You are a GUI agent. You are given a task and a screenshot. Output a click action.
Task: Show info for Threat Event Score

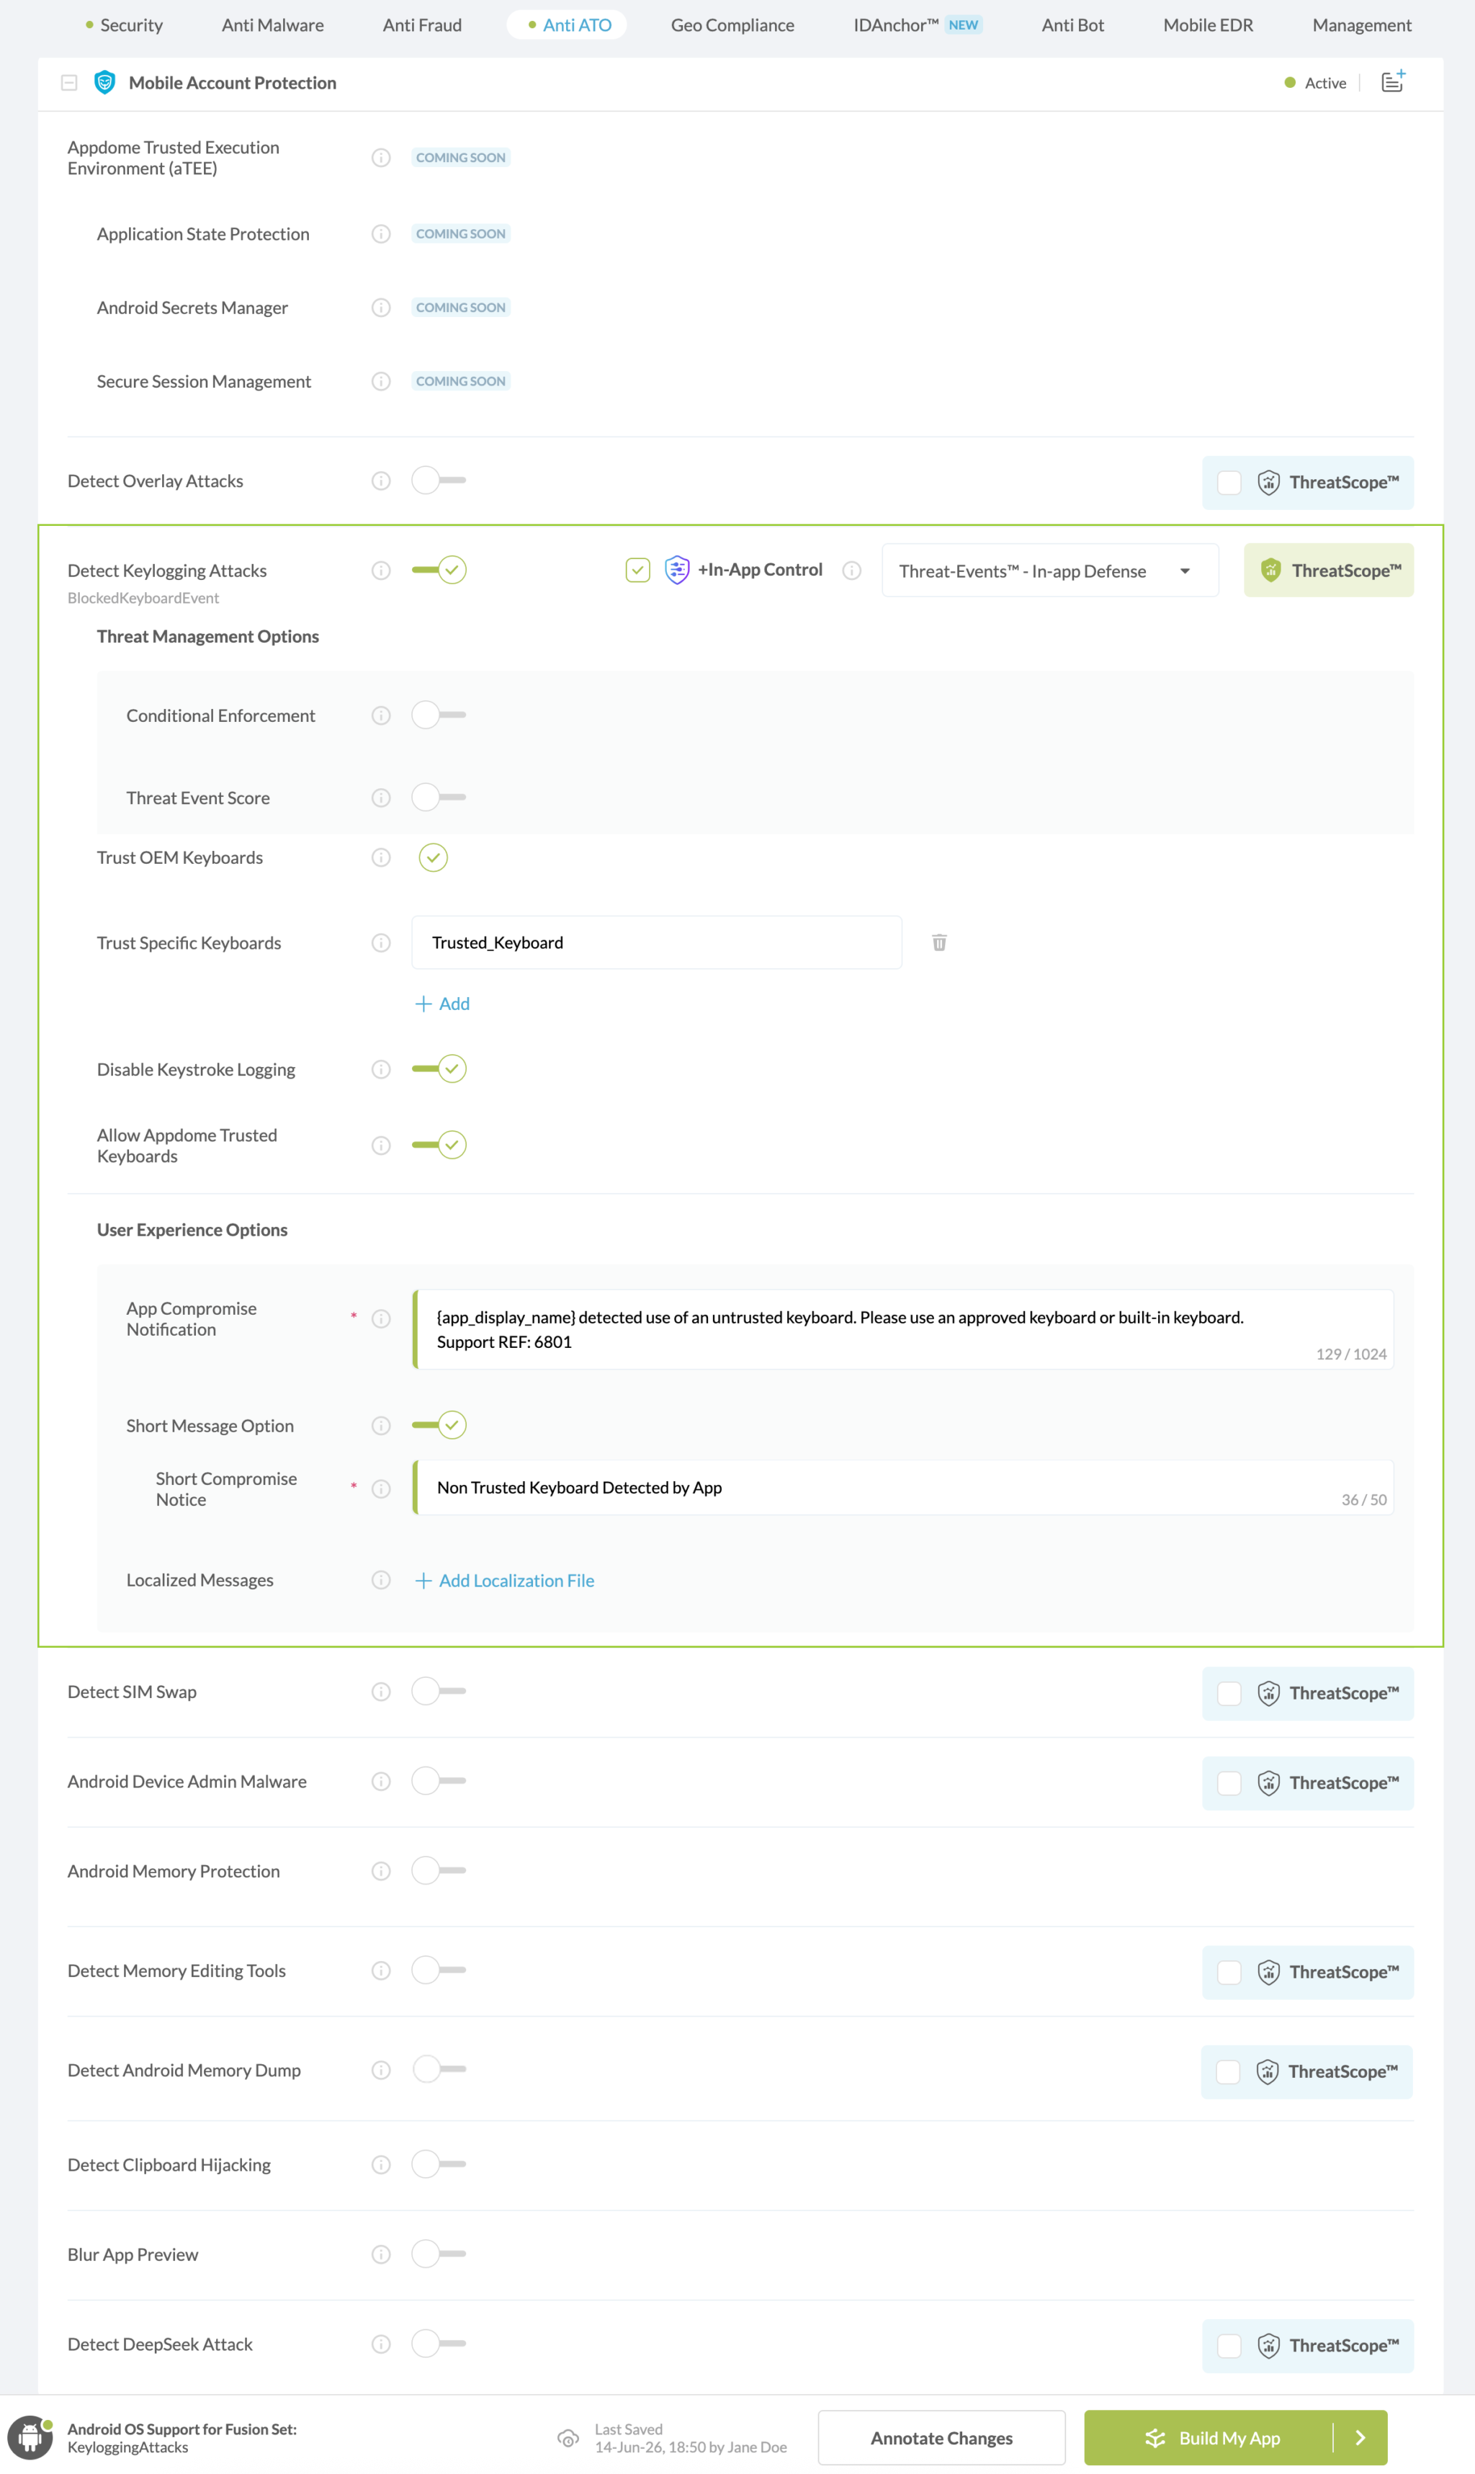(381, 797)
